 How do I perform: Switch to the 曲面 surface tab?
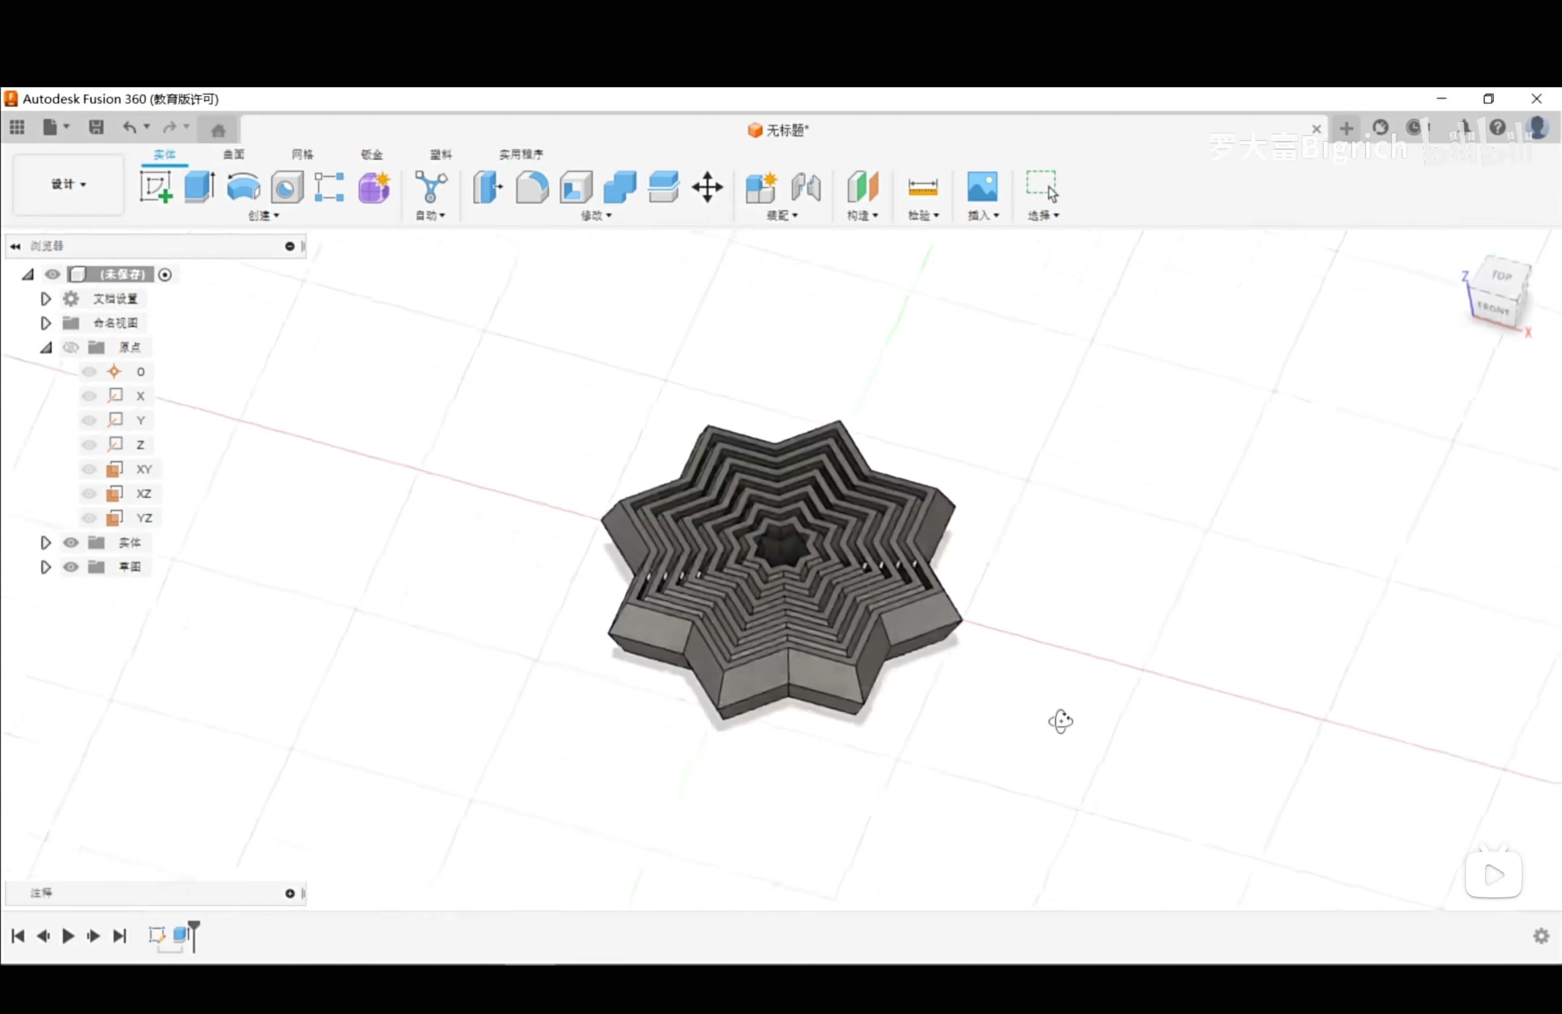click(233, 155)
